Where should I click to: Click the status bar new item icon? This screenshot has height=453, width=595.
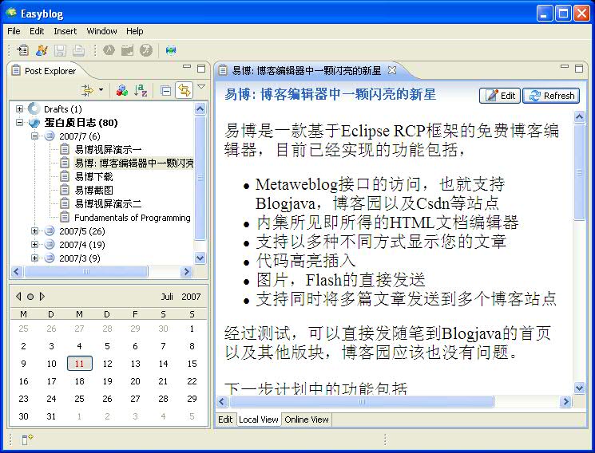pos(27,439)
